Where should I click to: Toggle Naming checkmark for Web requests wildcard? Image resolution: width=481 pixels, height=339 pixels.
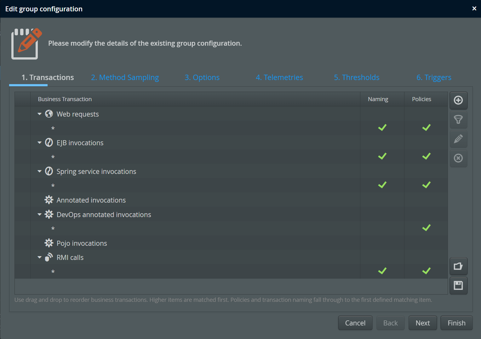click(x=382, y=128)
